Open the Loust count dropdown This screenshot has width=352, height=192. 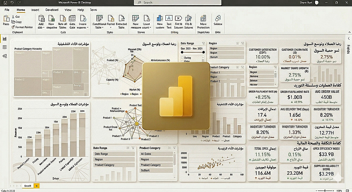click(x=150, y=27)
